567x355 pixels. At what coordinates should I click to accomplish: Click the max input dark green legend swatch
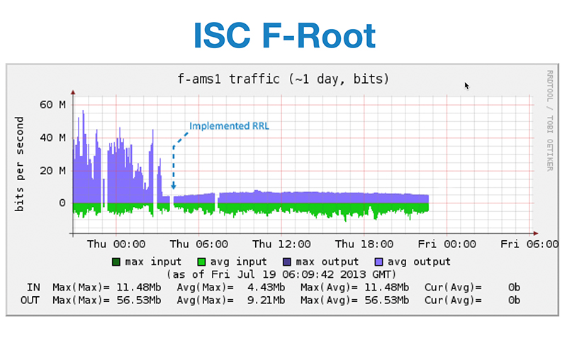[116, 261]
